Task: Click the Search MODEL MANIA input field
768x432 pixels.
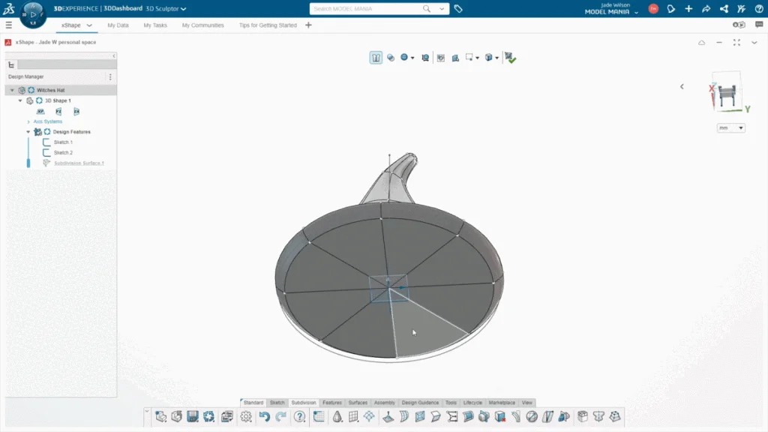Action: 367,9
